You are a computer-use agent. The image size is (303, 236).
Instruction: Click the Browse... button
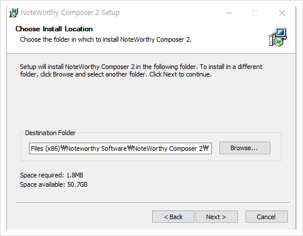click(x=245, y=148)
